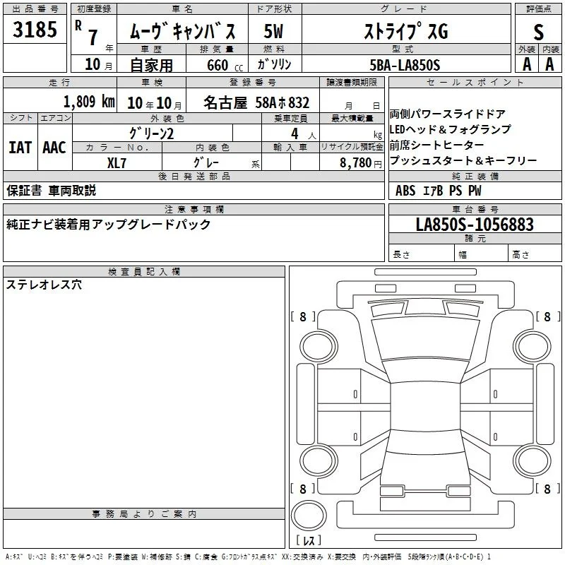Click sales point LEDヘッド&フォグランプ
Viewport: 565px width, 565px height.
point(451,129)
